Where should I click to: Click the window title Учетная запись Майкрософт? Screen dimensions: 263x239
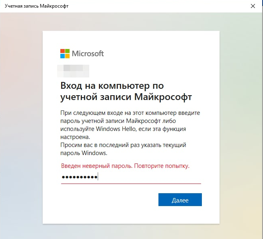[37, 6]
